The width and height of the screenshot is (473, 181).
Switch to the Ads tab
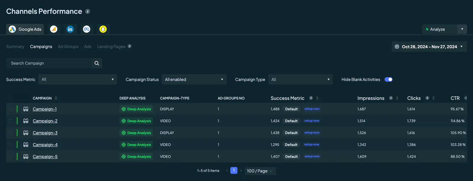click(x=88, y=47)
